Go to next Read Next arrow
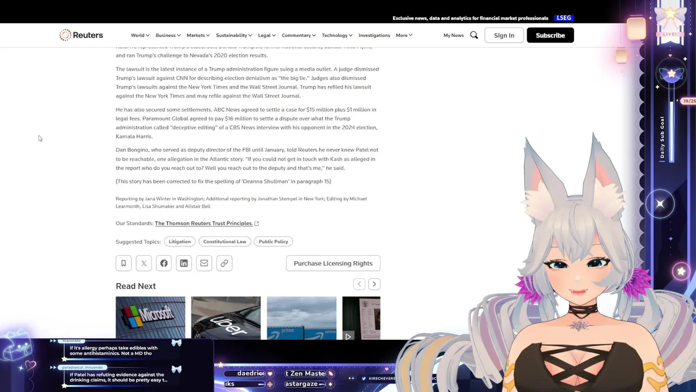 click(374, 284)
